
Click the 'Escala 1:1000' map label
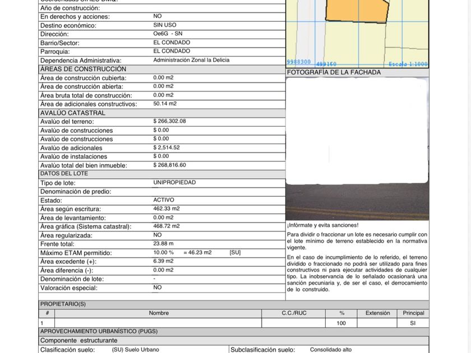(408, 64)
